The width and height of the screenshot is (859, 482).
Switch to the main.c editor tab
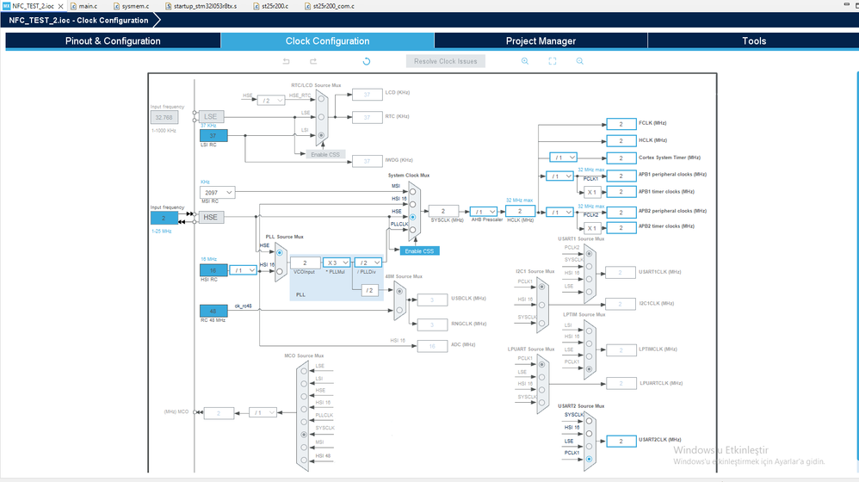point(85,6)
